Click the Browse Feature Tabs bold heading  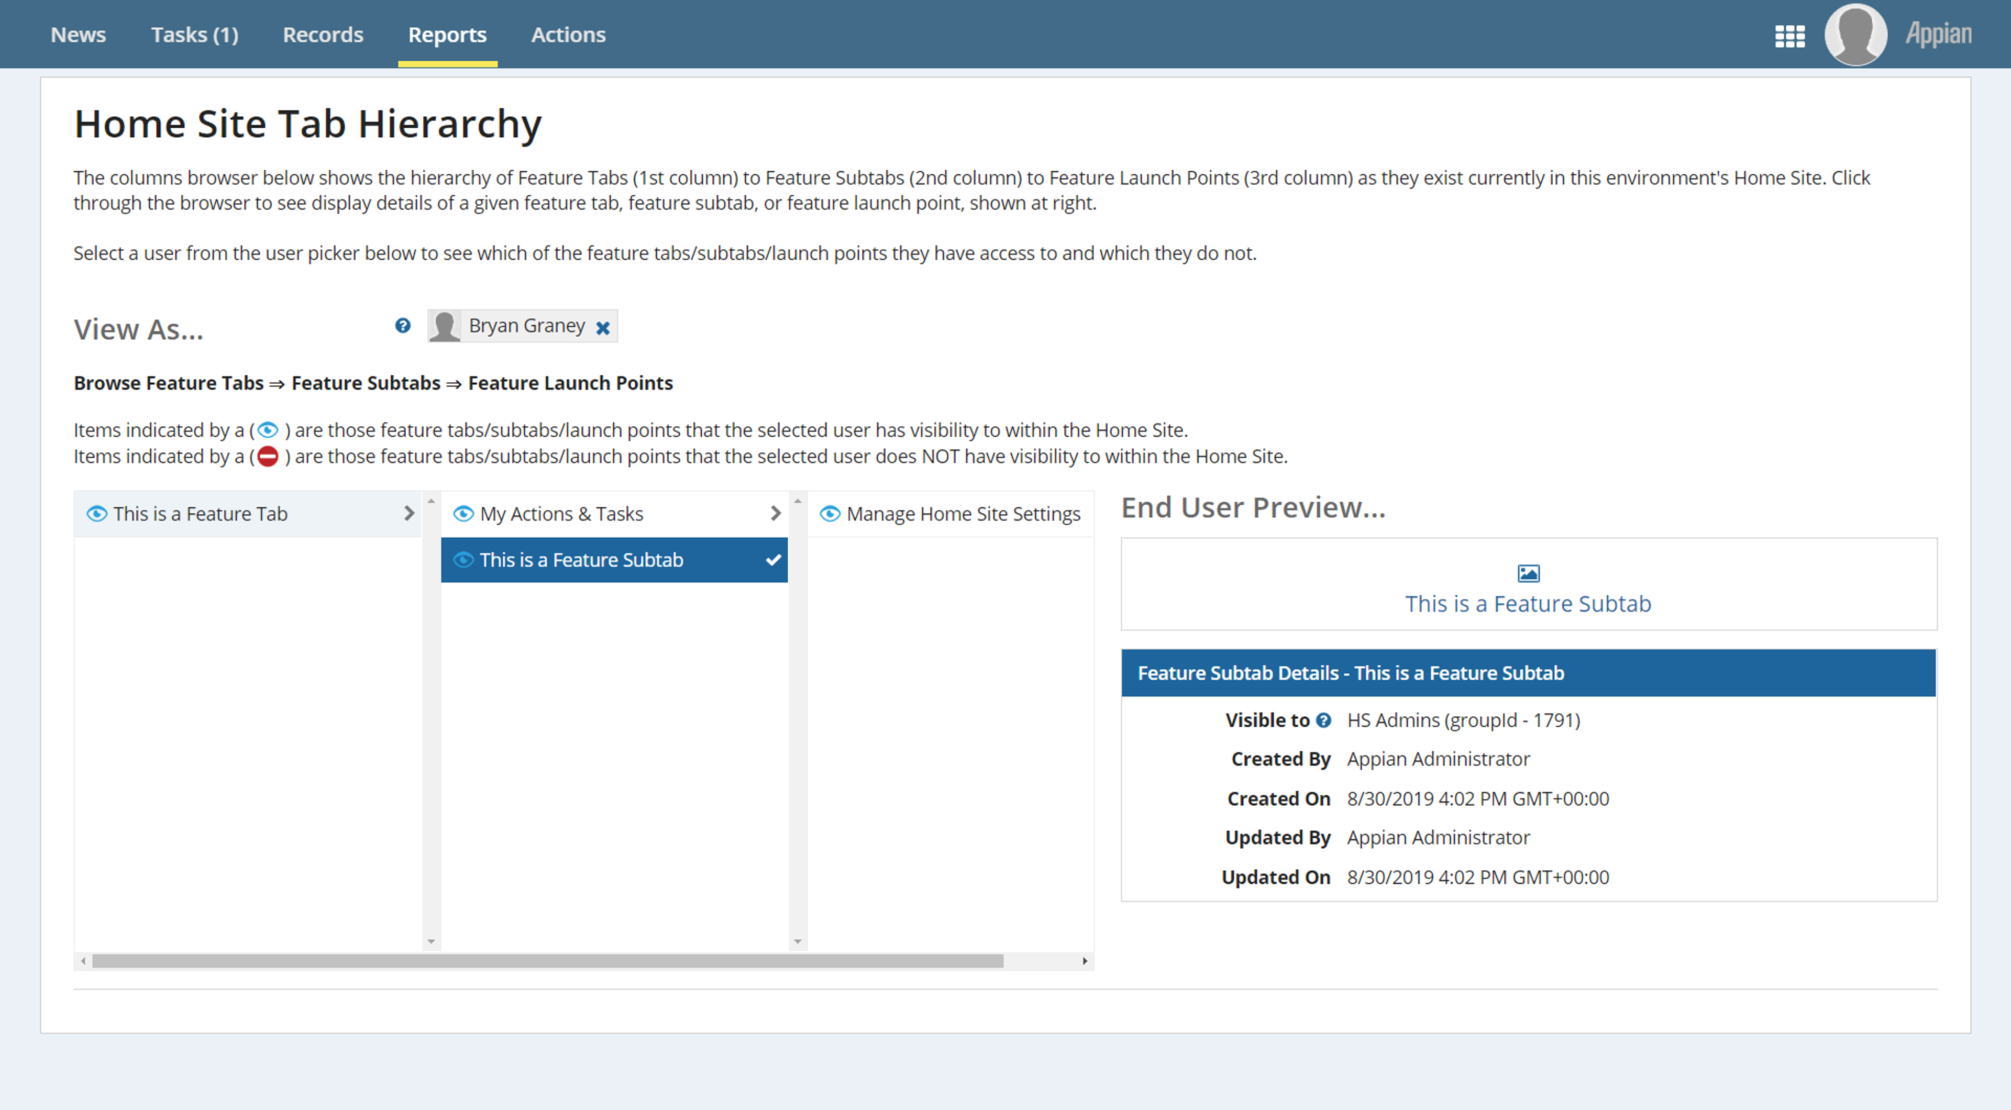[373, 383]
